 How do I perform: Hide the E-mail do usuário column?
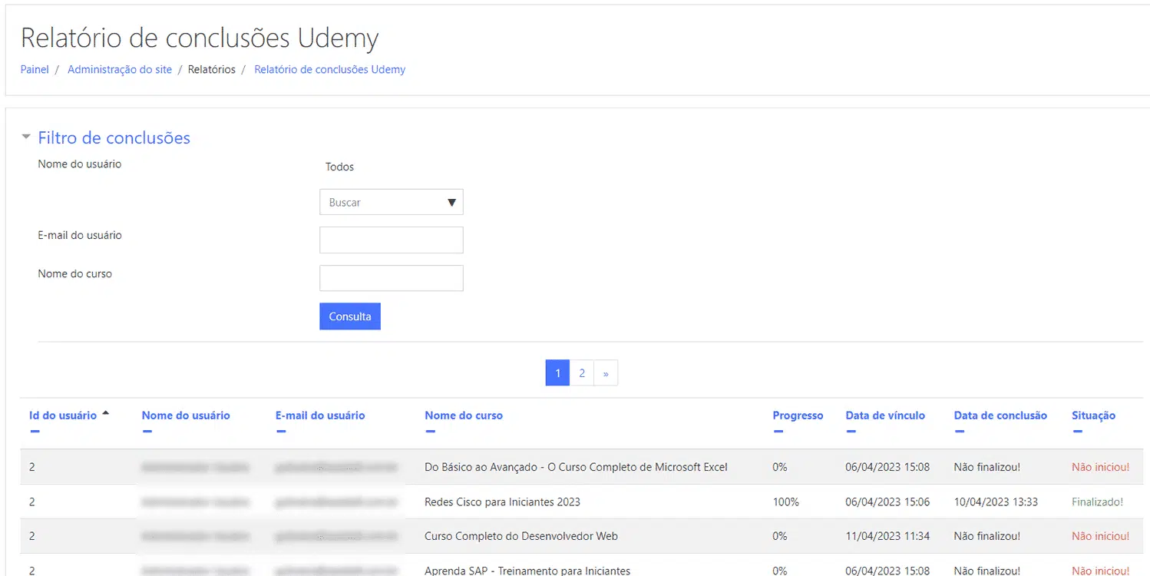click(280, 432)
